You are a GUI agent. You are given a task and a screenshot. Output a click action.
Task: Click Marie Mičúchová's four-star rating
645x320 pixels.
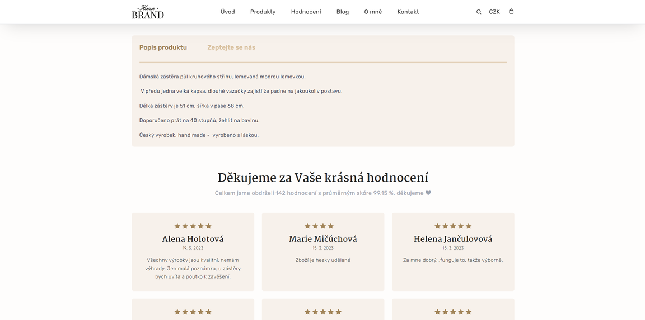click(x=319, y=226)
